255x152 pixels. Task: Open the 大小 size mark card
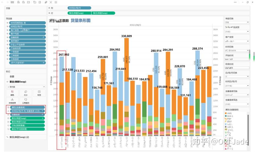26,93
